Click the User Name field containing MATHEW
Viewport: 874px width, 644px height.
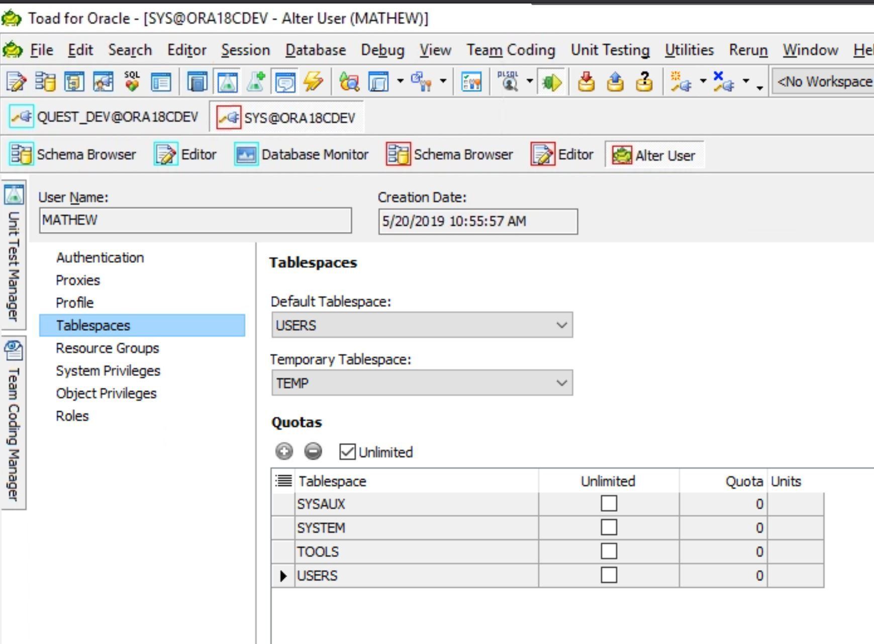[196, 220]
